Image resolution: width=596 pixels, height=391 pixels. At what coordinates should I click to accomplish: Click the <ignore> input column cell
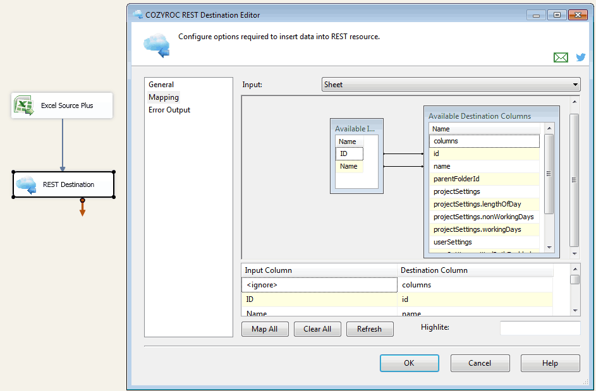[x=319, y=285]
